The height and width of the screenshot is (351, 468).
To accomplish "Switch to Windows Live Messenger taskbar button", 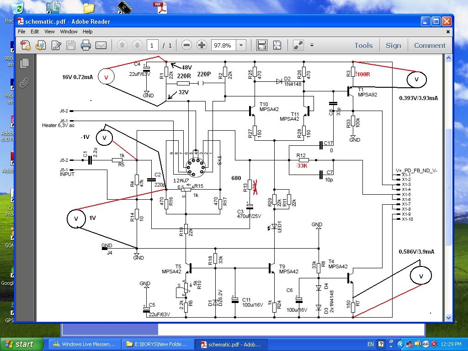I will pos(85,344).
